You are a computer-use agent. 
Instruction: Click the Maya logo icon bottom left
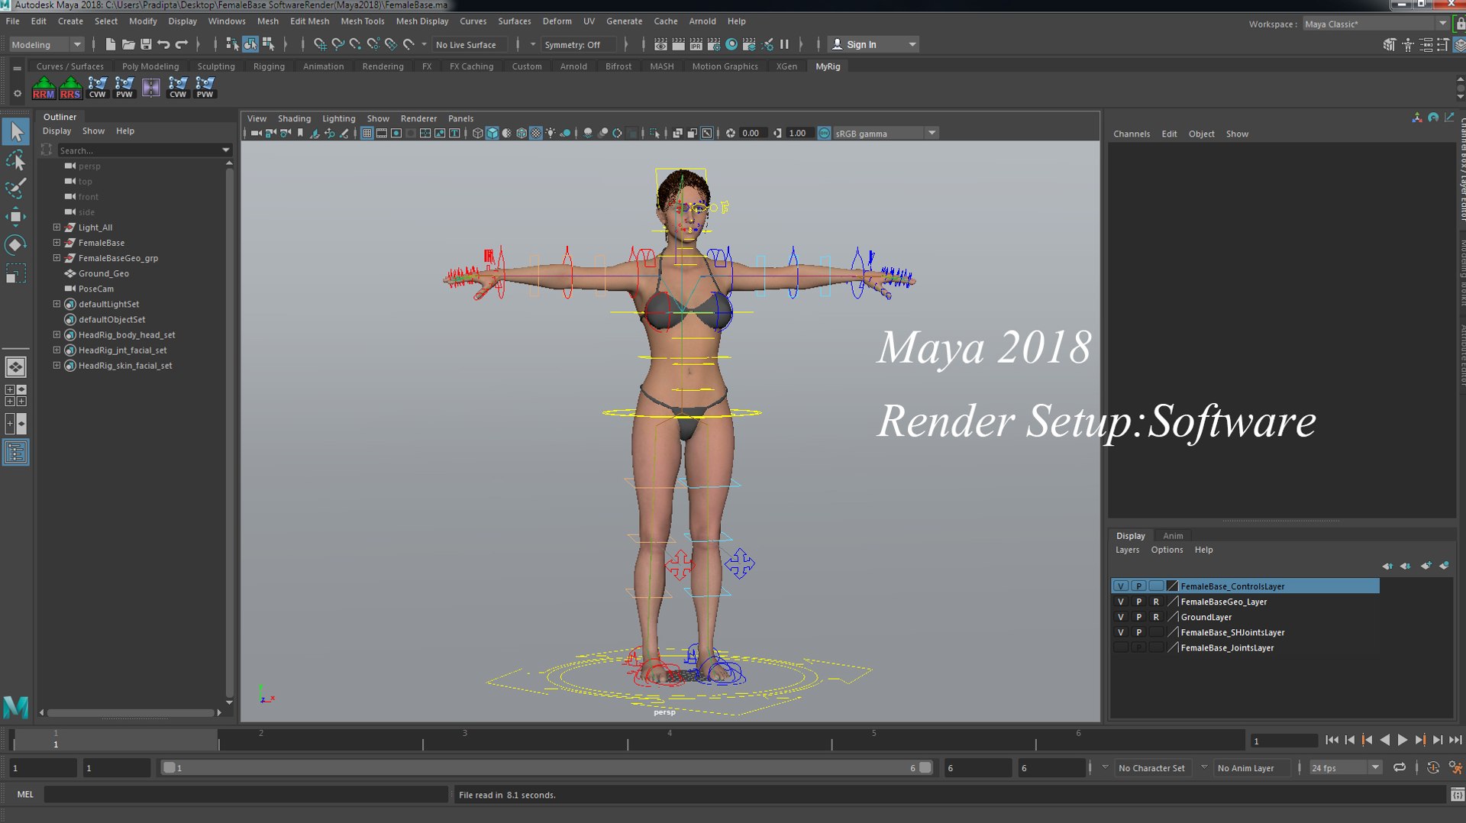16,708
